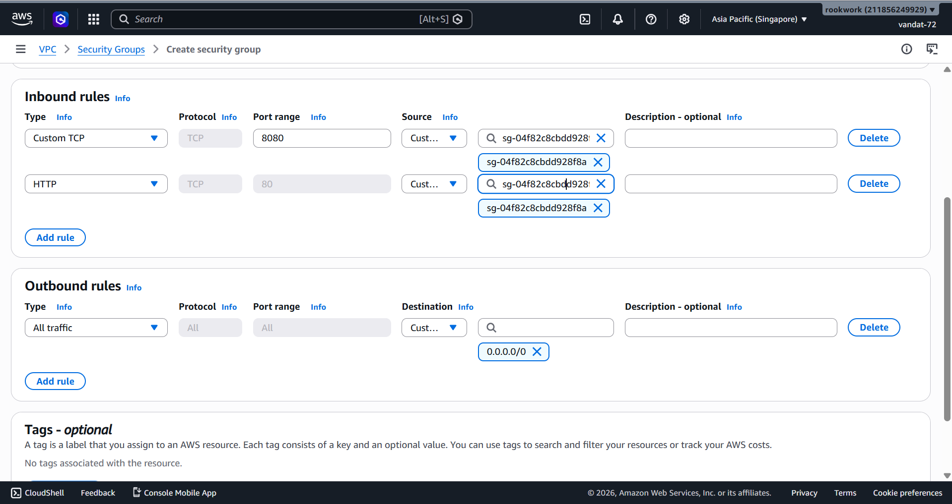Open Info link next to Destination
This screenshot has width=952, height=504.
tap(466, 307)
